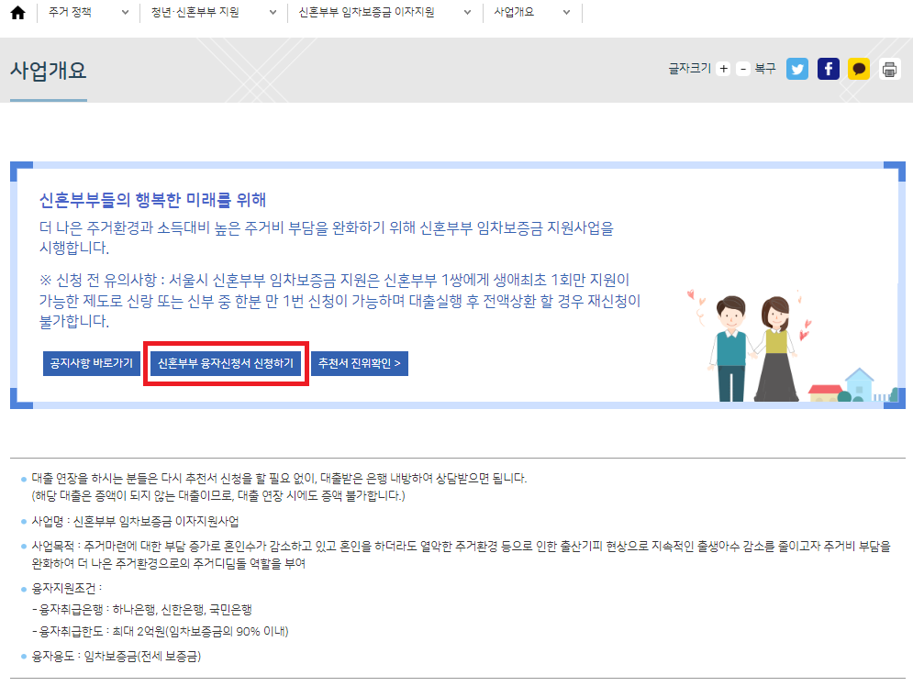The image size is (913, 686).
Task: Go to the homepage via the home icon
Action: 17,14
